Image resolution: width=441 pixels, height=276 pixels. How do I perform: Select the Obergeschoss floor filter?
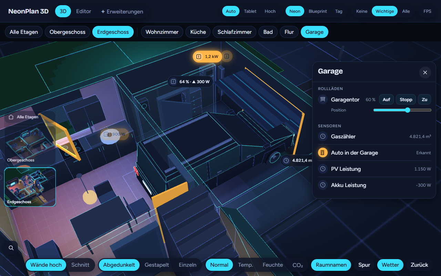pos(68,32)
